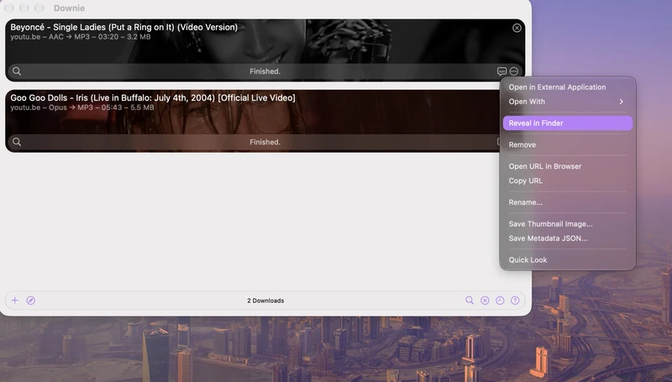This screenshot has width=672, height=382.
Task: Click the '2 Downloads' status label
Action: click(x=265, y=301)
